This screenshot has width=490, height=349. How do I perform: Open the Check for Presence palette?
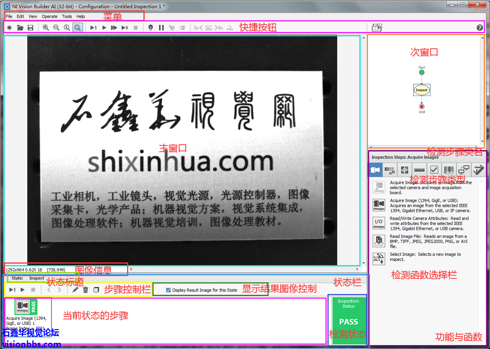click(x=434, y=170)
